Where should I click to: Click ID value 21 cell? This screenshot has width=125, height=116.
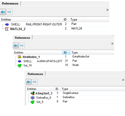click(x=66, y=61)
